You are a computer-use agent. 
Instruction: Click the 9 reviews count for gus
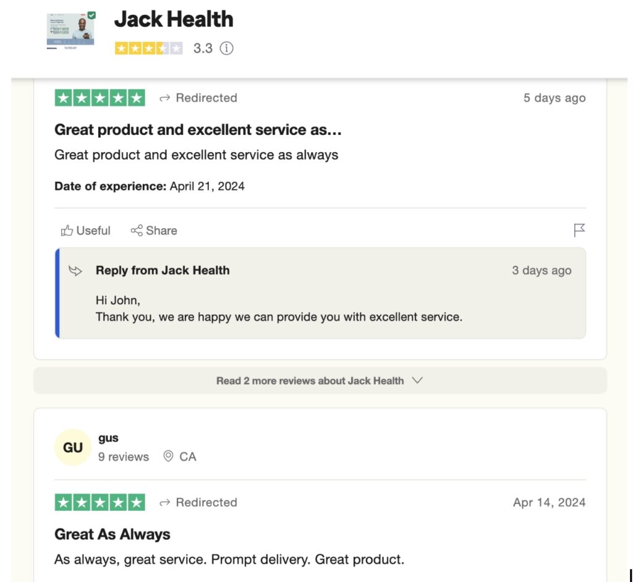coord(124,457)
